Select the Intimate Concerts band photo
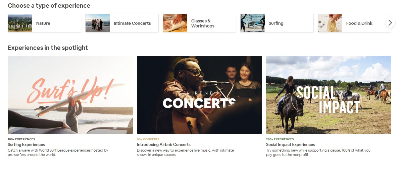Viewport: 404px width, 170px height. point(98,23)
